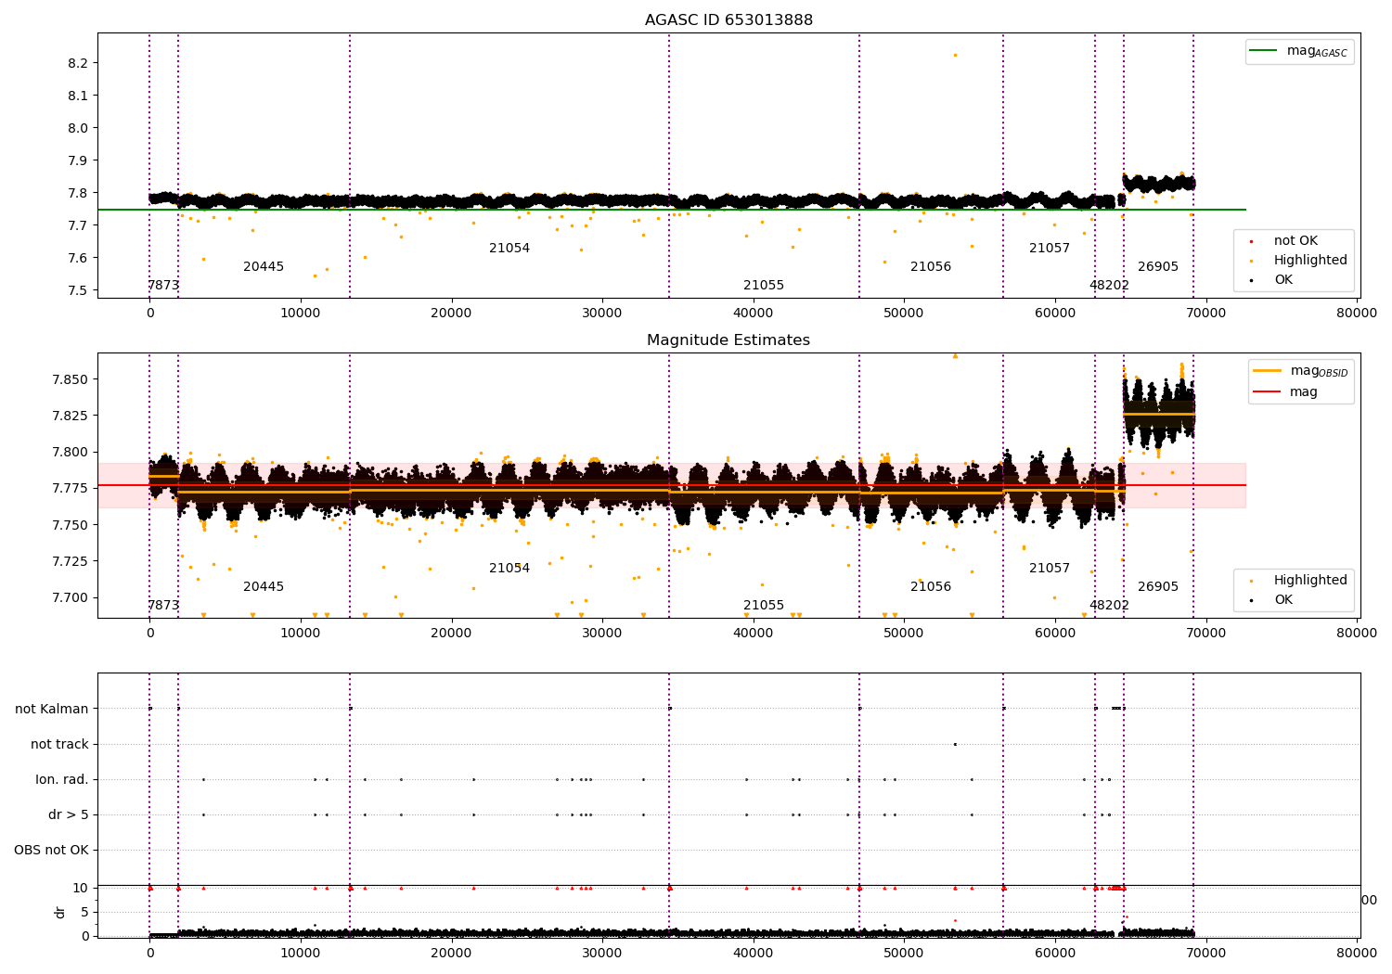1392x974 pixels.
Task: Click the 7.5 y-tick on the top plot
Action: [79, 290]
